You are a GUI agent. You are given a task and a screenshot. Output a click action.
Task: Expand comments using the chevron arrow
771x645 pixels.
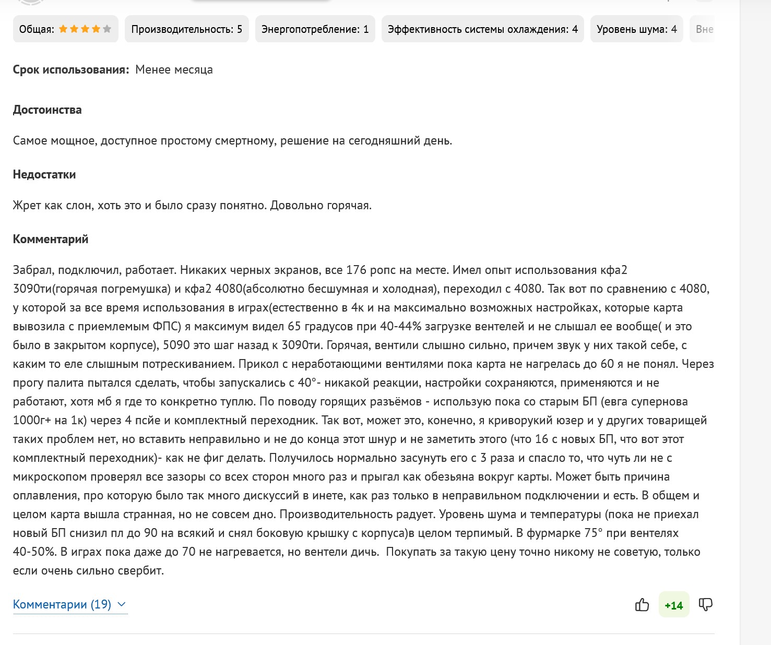(x=122, y=604)
